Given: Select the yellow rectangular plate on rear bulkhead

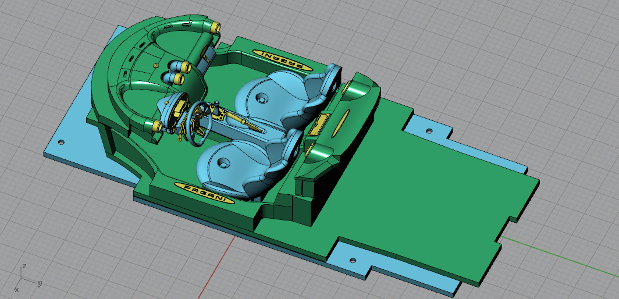Looking at the screenshot, I should click(x=319, y=124).
